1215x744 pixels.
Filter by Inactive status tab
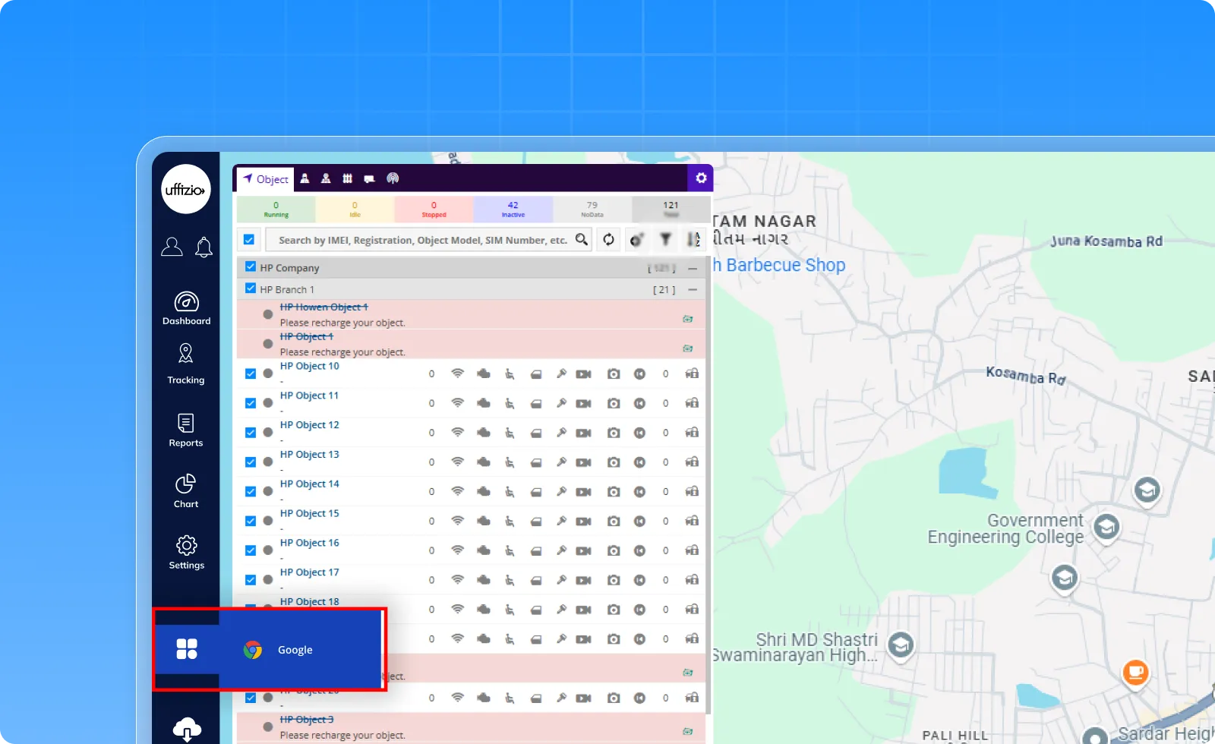(x=513, y=209)
